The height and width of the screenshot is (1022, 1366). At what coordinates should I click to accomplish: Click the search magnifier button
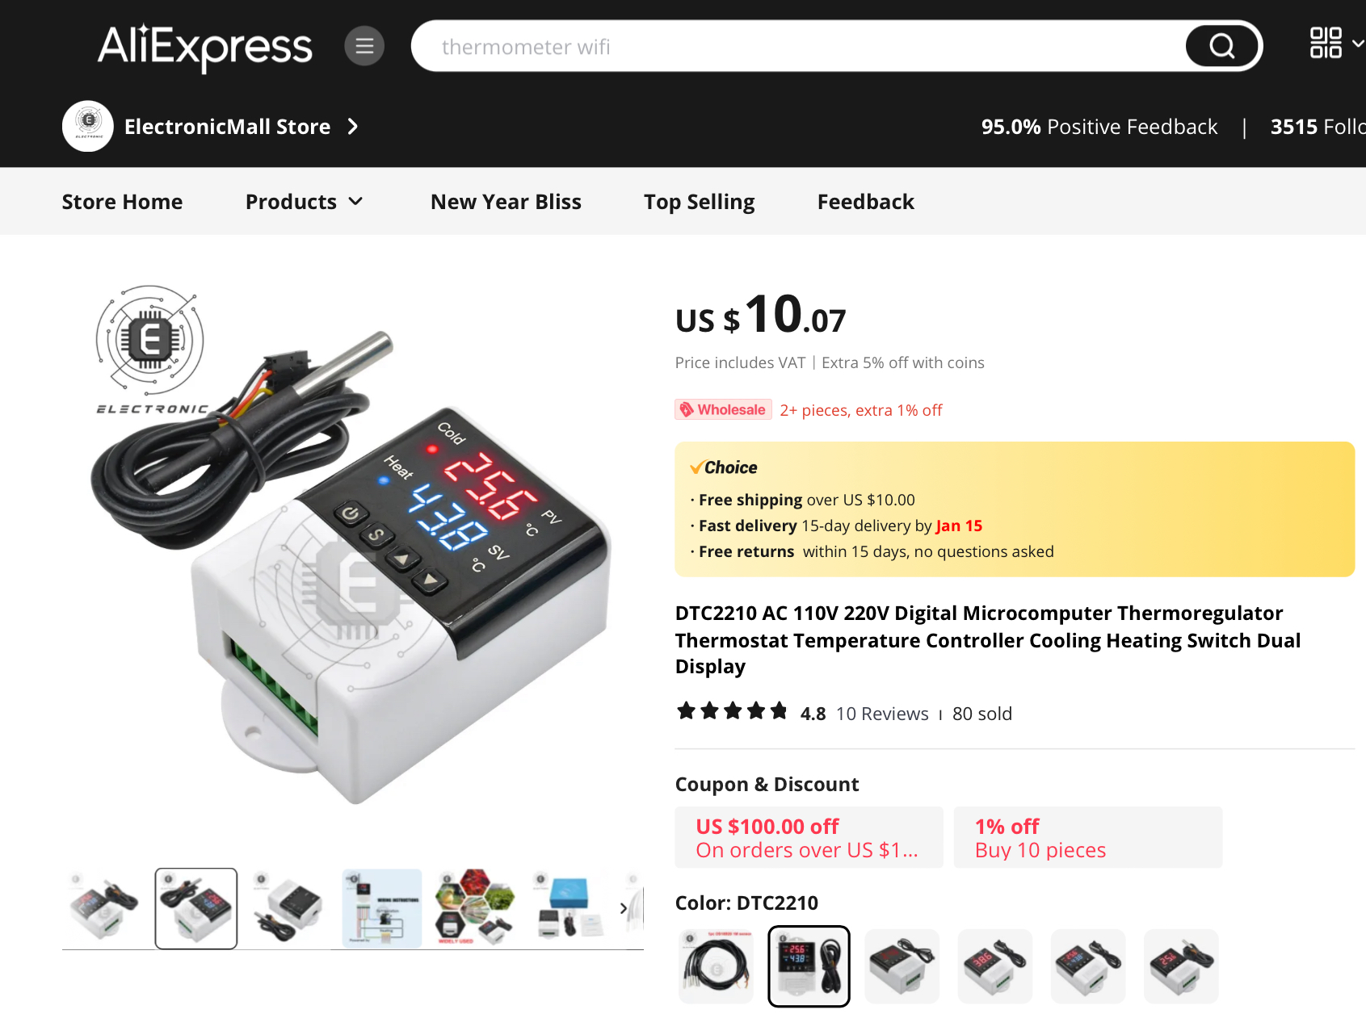tap(1222, 46)
